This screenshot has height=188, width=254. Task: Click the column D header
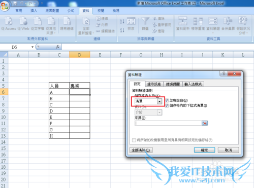(x=80, y=55)
